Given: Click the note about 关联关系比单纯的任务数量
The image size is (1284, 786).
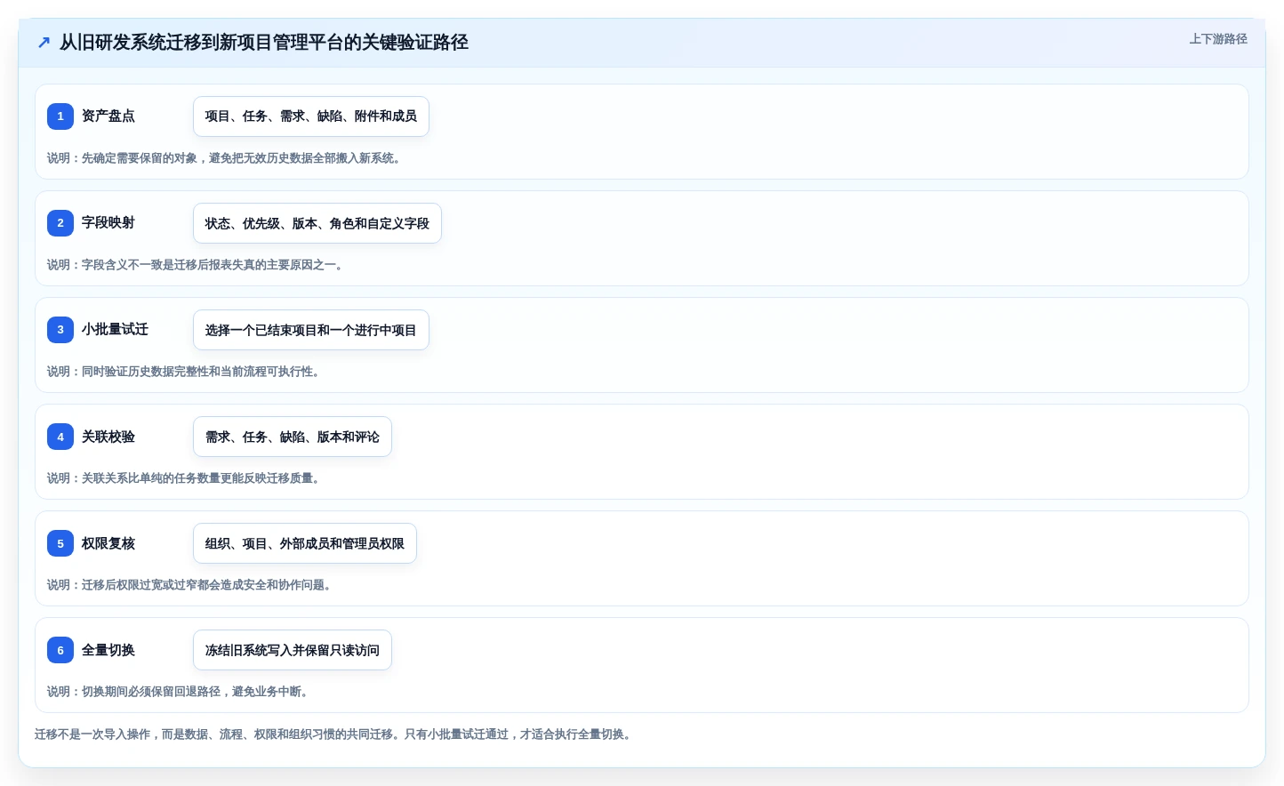Looking at the screenshot, I should tap(186, 478).
